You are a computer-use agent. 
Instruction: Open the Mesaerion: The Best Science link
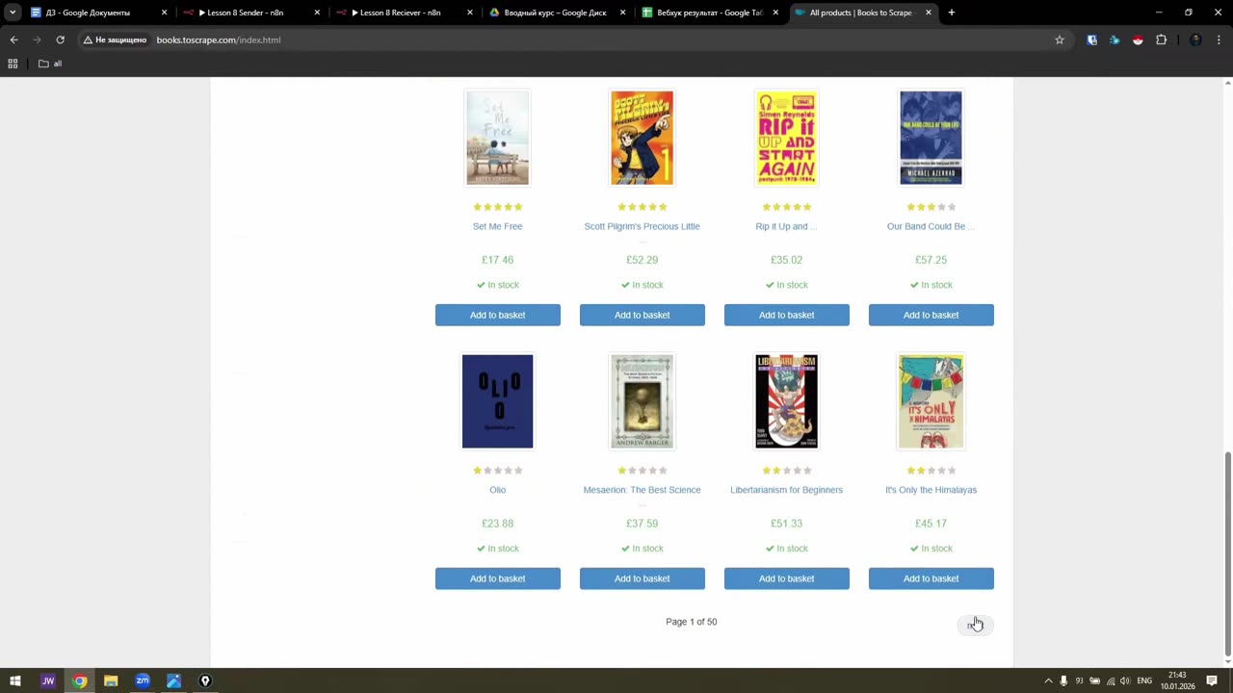[642, 490]
